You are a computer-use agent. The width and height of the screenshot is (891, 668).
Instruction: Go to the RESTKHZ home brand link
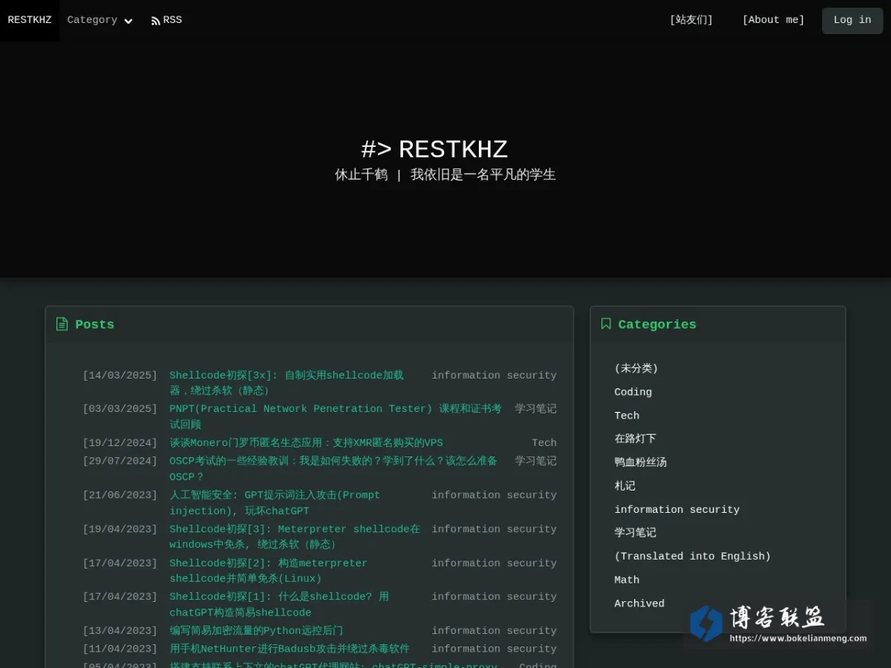[30, 20]
